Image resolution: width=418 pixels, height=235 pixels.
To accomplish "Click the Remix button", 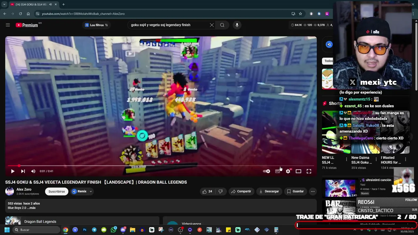I will 79,191.
